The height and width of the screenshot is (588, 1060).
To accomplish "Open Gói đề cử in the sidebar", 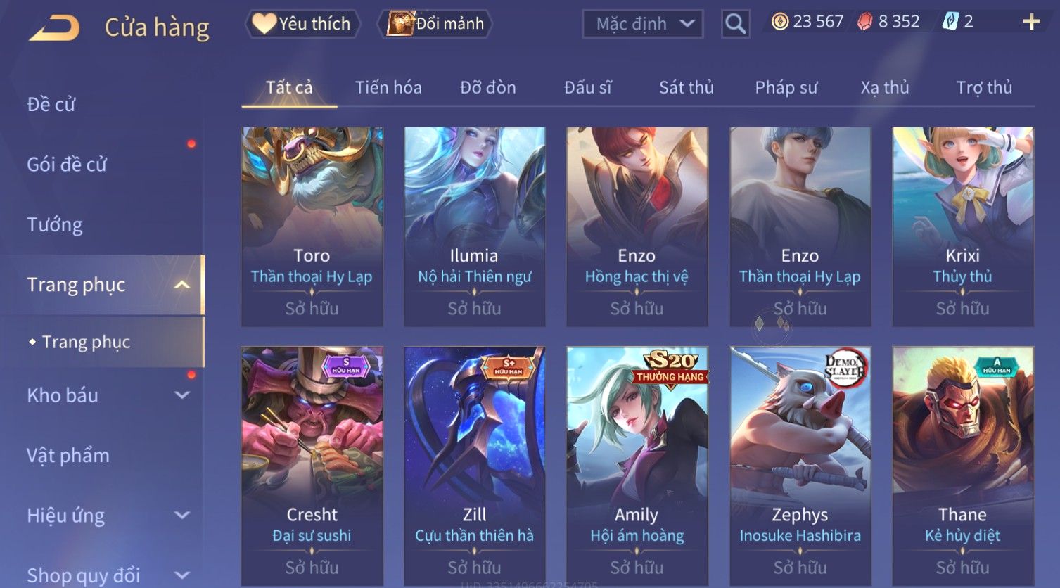I will point(67,165).
